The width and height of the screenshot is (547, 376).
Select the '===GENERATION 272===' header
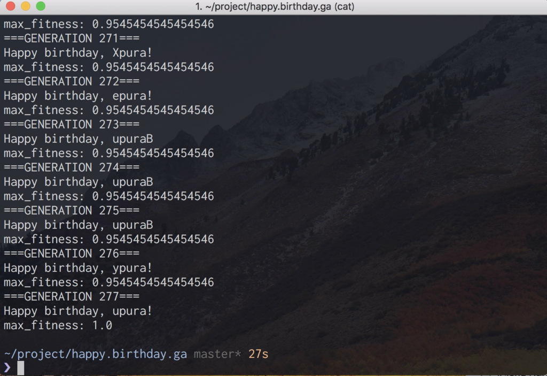coord(72,81)
